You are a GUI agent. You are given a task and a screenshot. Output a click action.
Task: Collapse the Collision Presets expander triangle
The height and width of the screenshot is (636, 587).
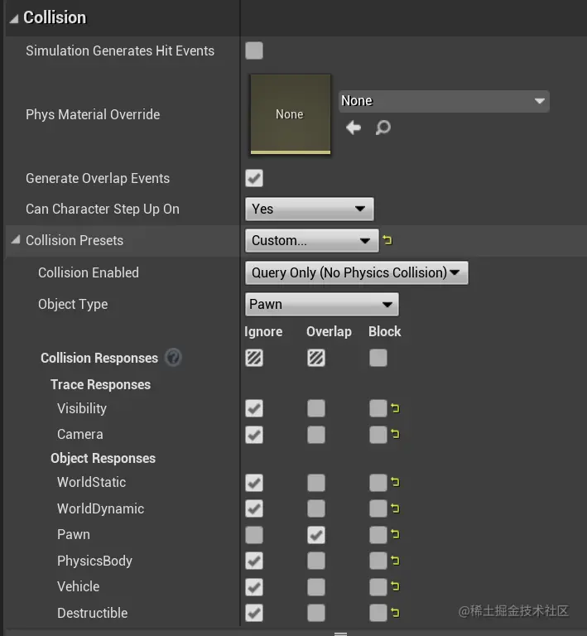[x=16, y=240]
